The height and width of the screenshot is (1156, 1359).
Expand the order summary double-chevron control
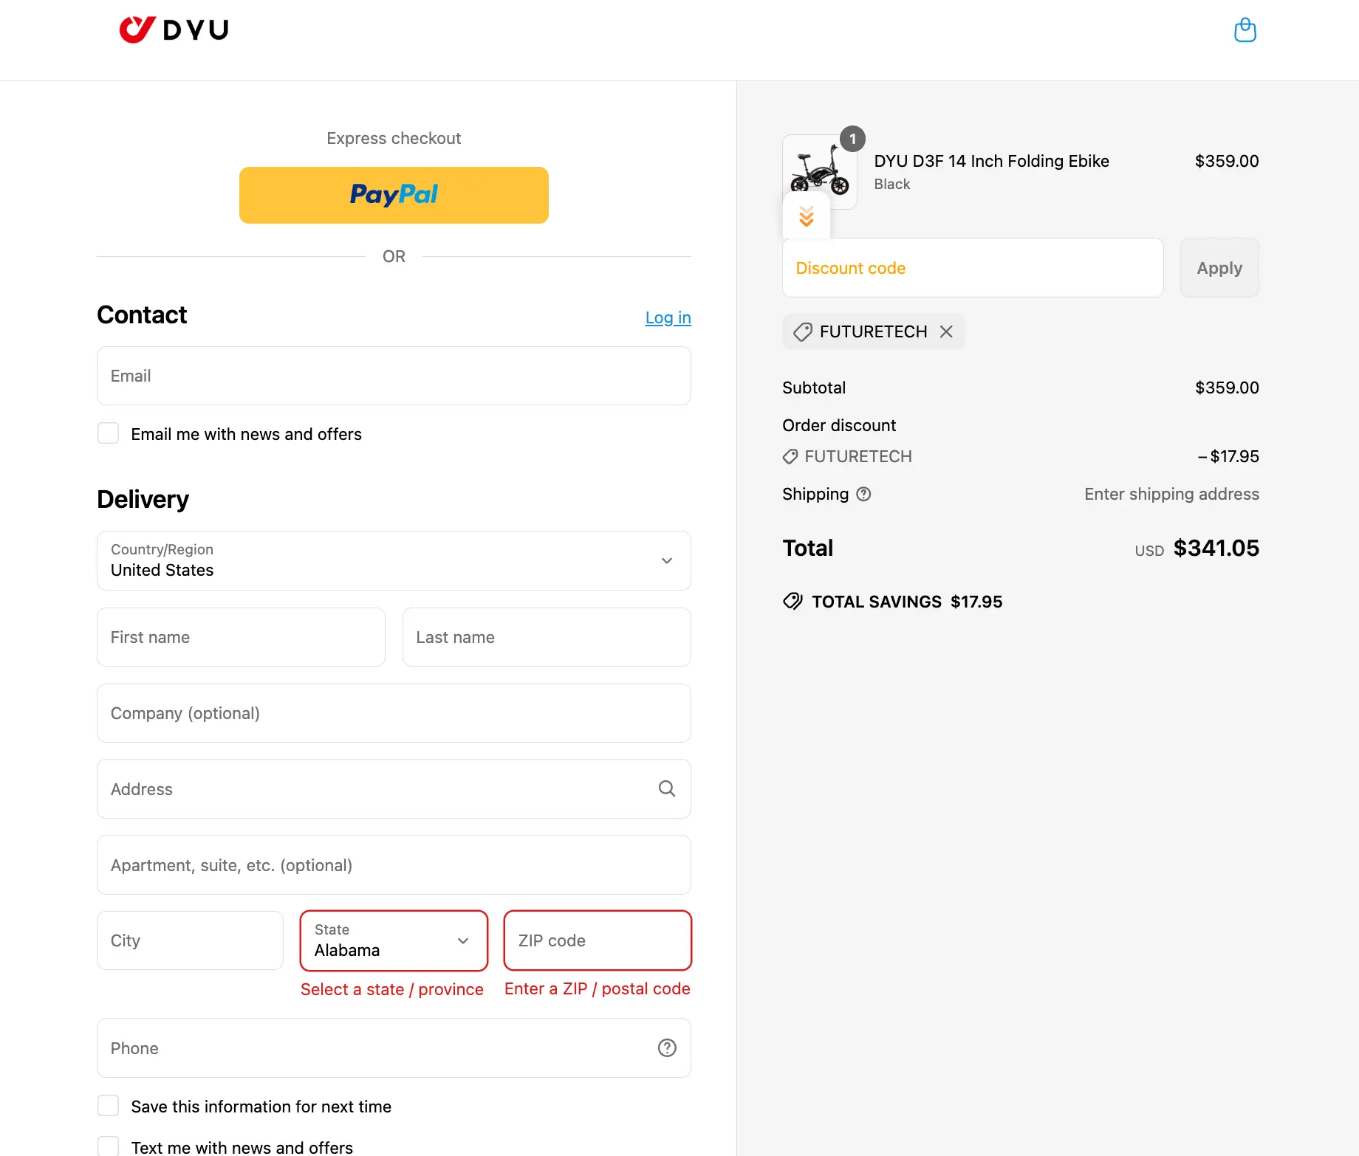806,216
